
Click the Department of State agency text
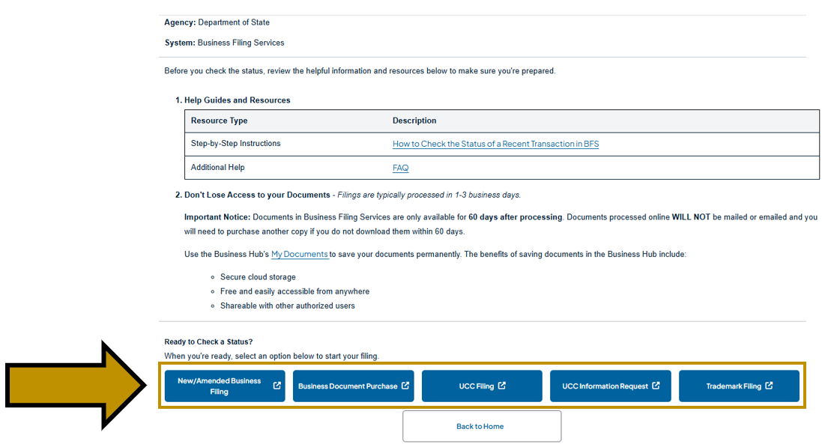pos(232,22)
